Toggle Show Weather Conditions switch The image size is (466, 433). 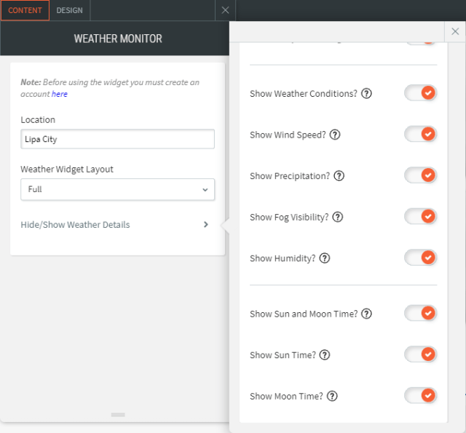coord(420,93)
